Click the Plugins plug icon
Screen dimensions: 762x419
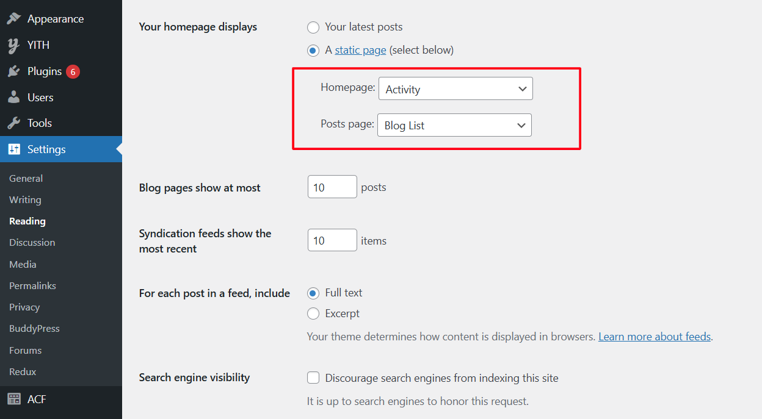[x=13, y=71]
